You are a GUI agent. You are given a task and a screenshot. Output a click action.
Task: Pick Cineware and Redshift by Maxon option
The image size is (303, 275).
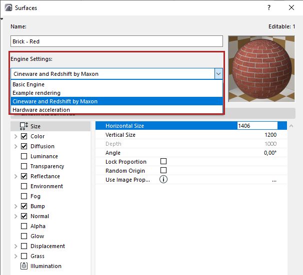pyautogui.click(x=116, y=101)
